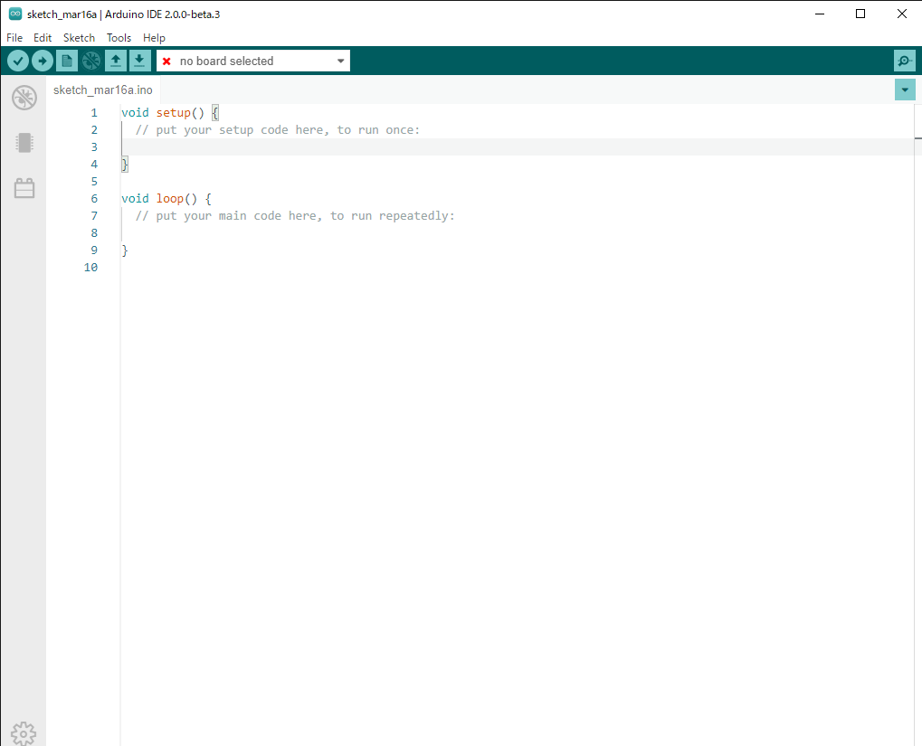Minimize the Arduino IDE window
922x746 pixels.
point(820,14)
